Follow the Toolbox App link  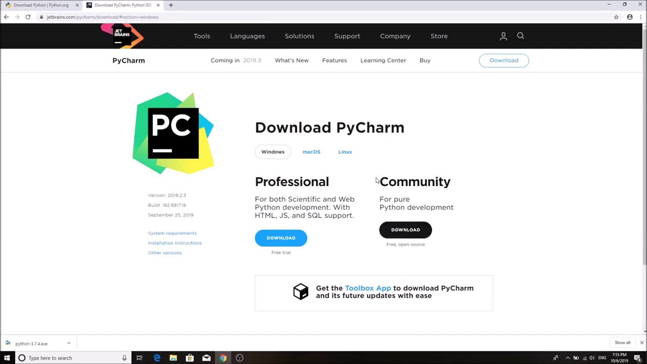[x=368, y=288]
